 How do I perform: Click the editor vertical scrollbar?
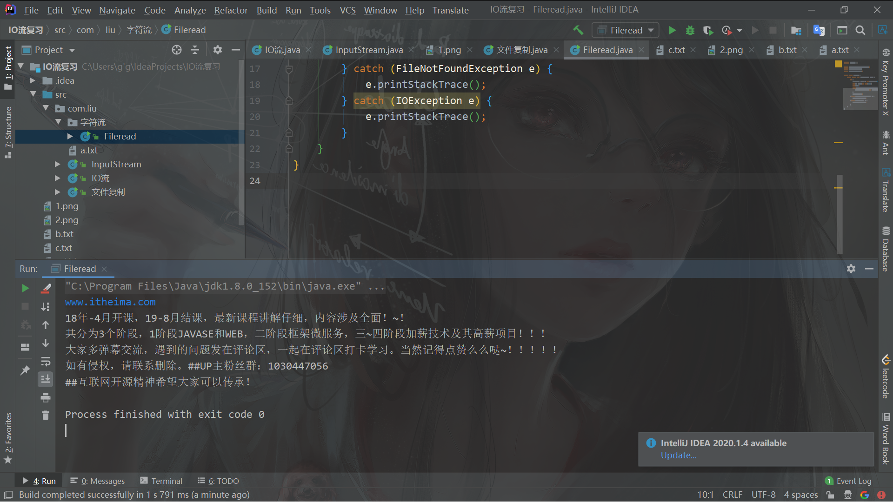(x=840, y=214)
